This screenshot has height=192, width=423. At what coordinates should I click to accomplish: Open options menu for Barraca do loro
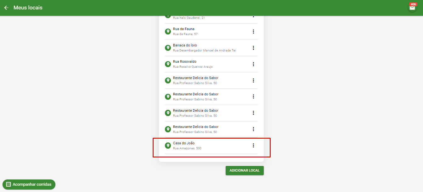coord(253,48)
